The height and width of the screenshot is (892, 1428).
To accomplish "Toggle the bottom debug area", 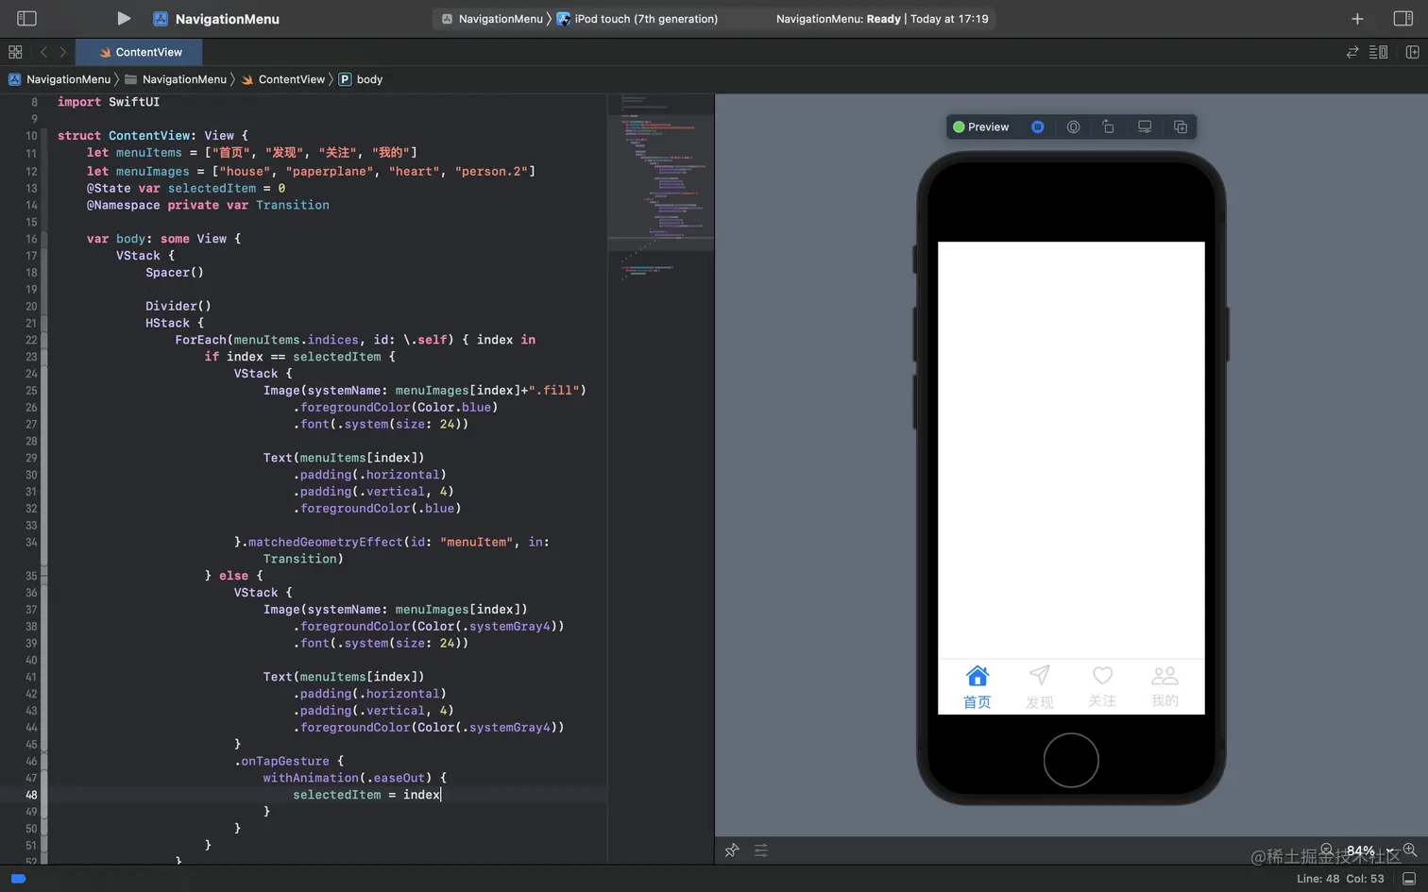I will point(1409,879).
